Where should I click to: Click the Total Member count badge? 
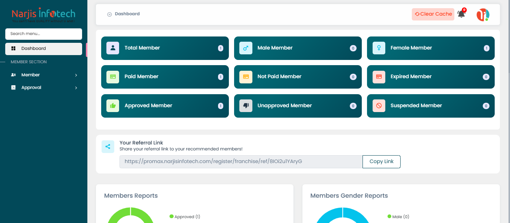220,48
